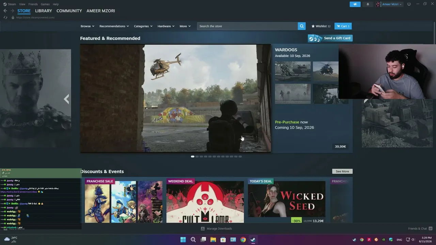
Task: Click the WARDOGS title
Action: pos(286,50)
